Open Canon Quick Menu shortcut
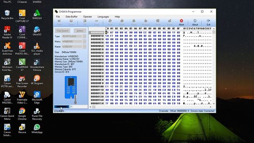This screenshot has height=143, width=254. 7,114
